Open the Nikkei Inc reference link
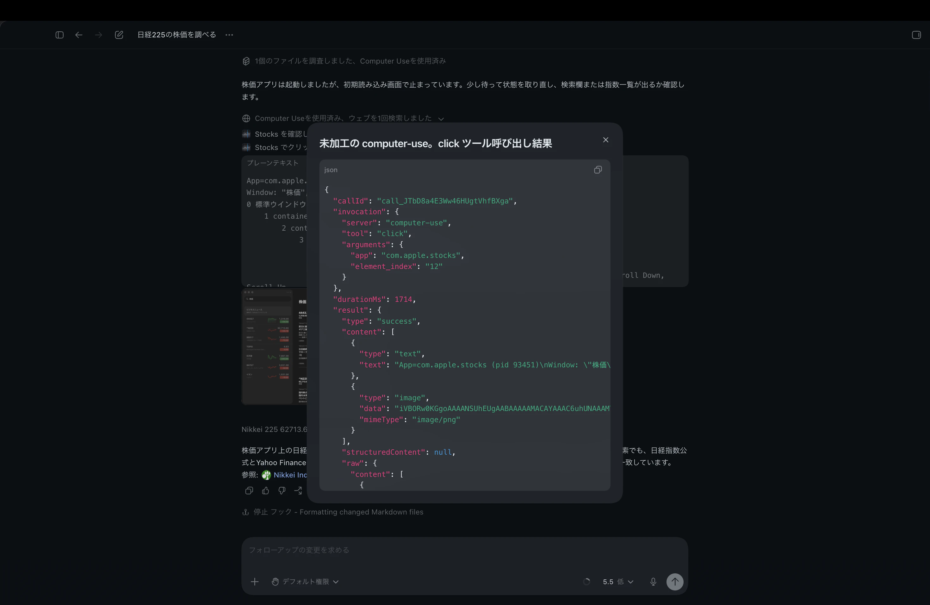Image resolution: width=930 pixels, height=605 pixels. click(x=290, y=475)
